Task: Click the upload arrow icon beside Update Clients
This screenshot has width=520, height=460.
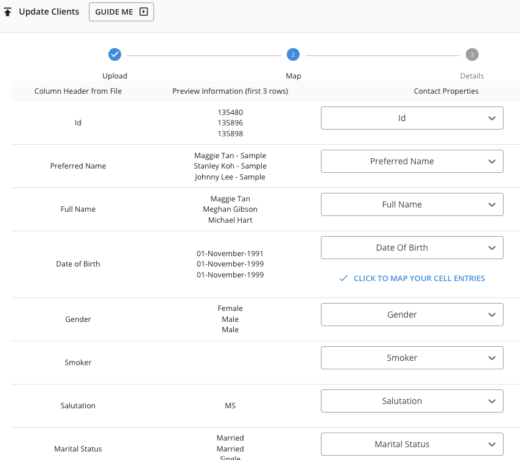Action: point(8,12)
